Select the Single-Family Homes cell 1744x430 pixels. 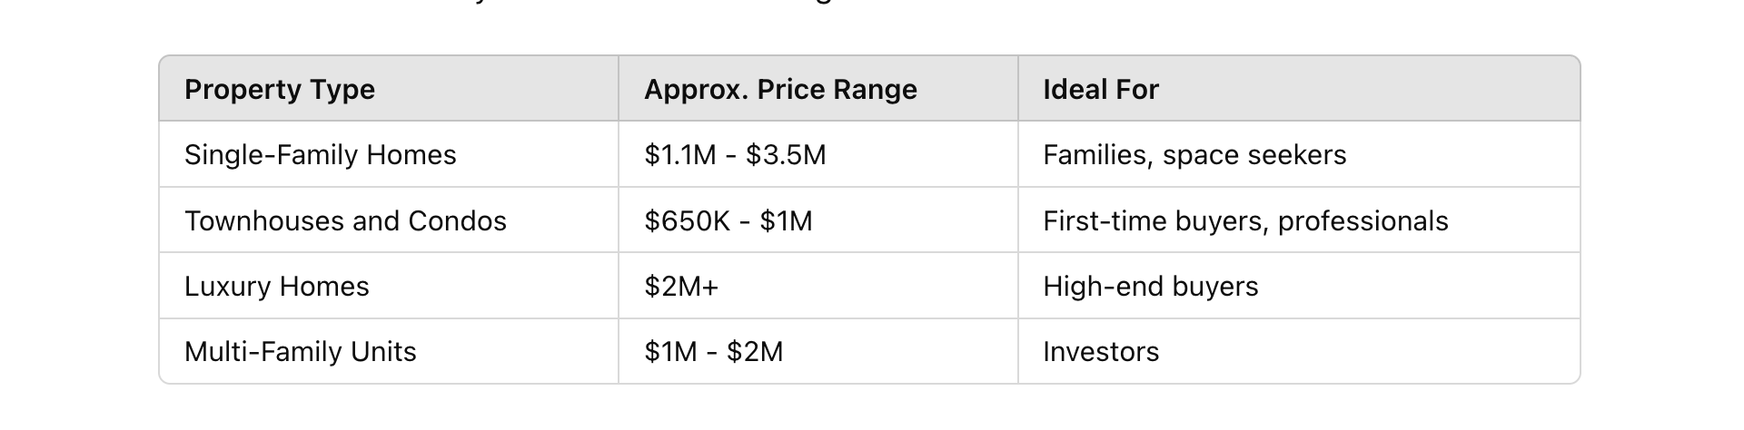tap(389, 154)
